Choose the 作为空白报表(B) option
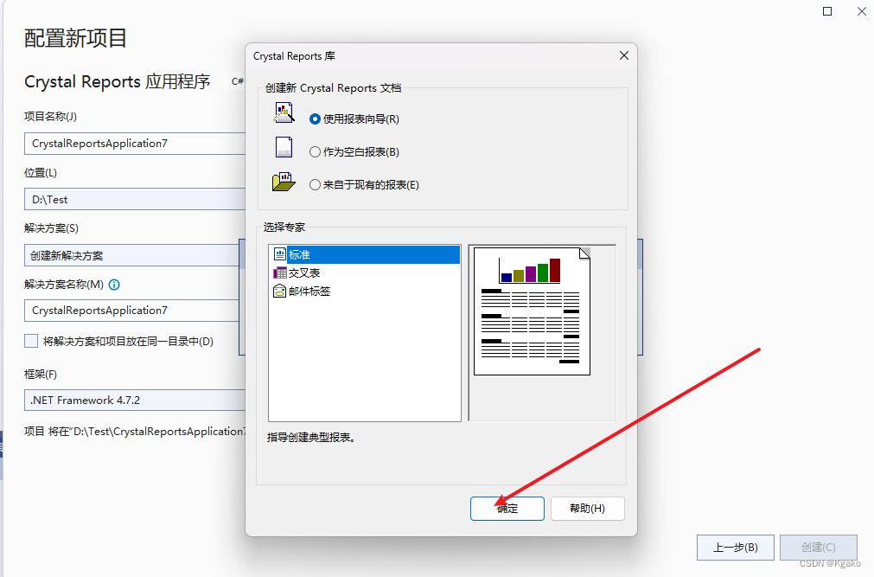Viewport: 874px width, 577px height. 315,151
